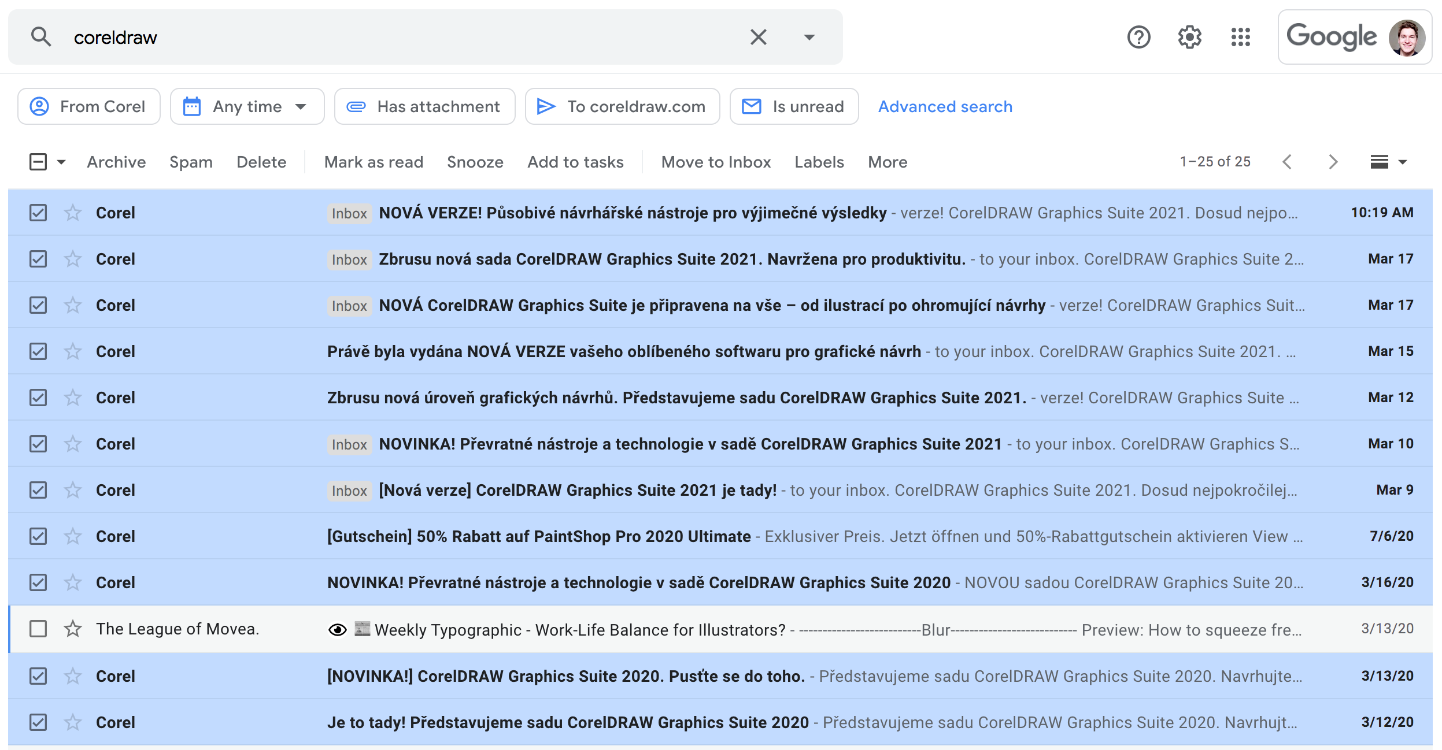This screenshot has width=1442, height=750.
Task: Open the Google apps grid
Action: (1240, 37)
